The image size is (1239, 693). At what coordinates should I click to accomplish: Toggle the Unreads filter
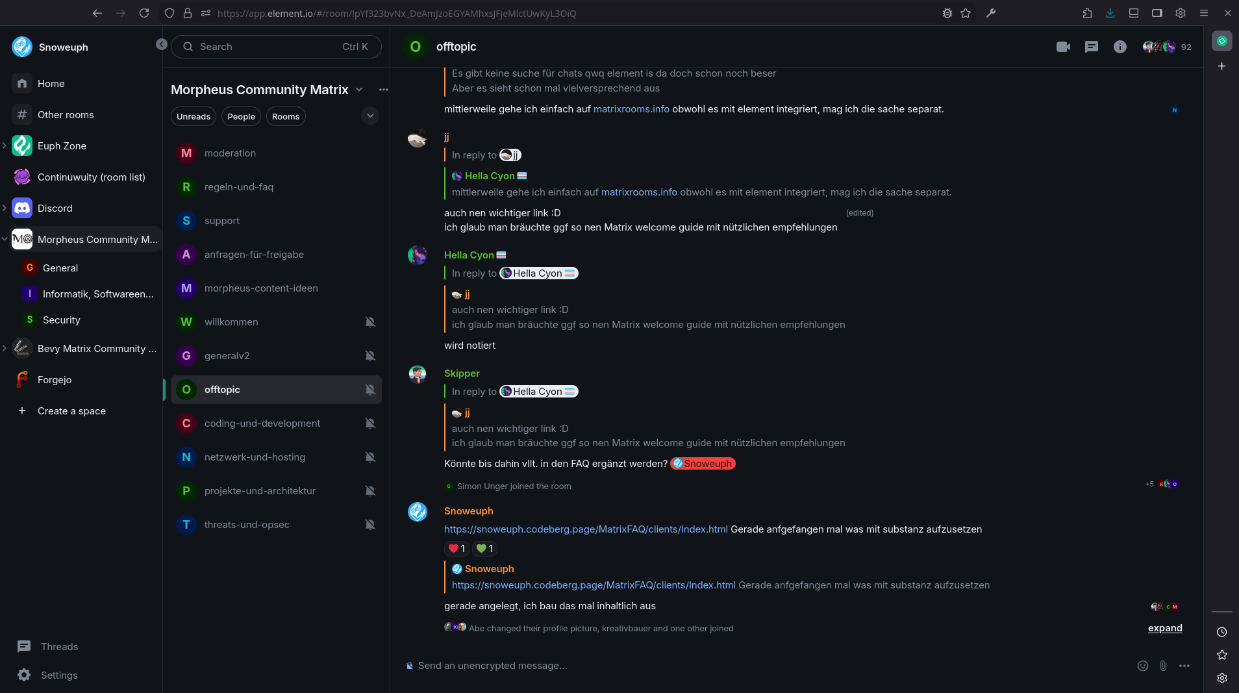194,117
